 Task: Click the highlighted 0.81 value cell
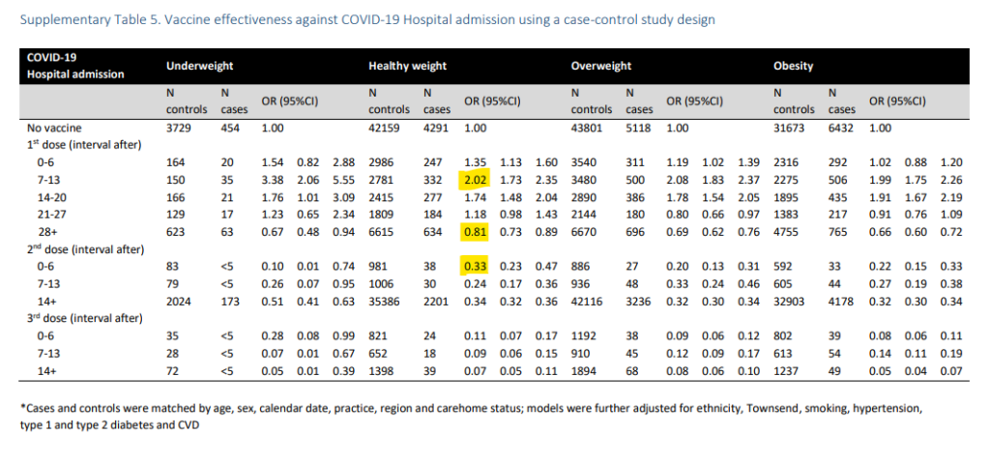pyautogui.click(x=476, y=231)
